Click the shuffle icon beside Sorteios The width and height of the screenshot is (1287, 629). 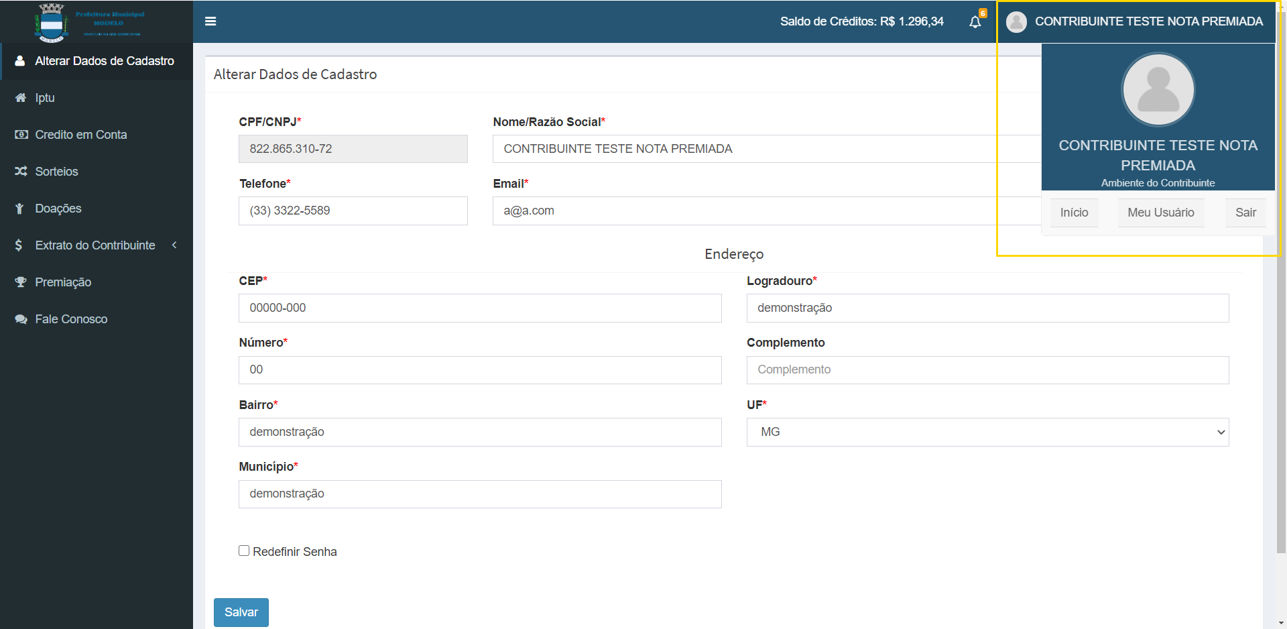coord(21,172)
